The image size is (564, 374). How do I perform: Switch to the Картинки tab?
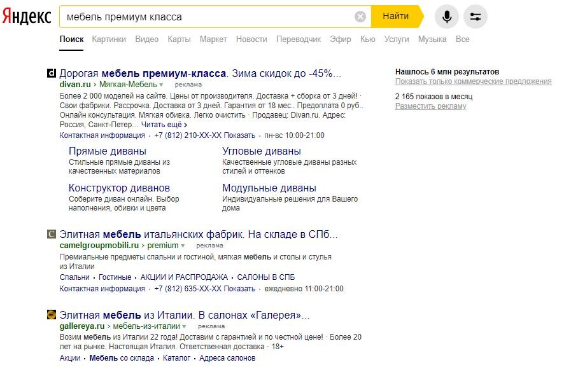click(109, 39)
